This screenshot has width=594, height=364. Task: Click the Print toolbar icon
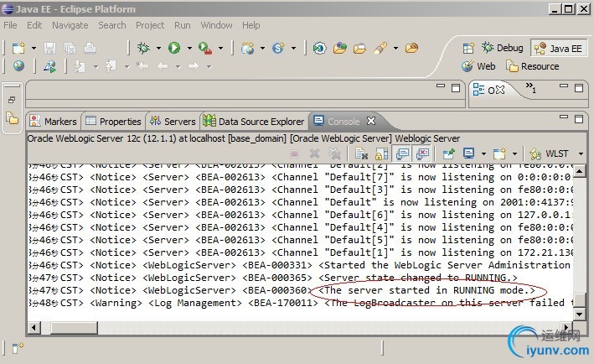90,48
